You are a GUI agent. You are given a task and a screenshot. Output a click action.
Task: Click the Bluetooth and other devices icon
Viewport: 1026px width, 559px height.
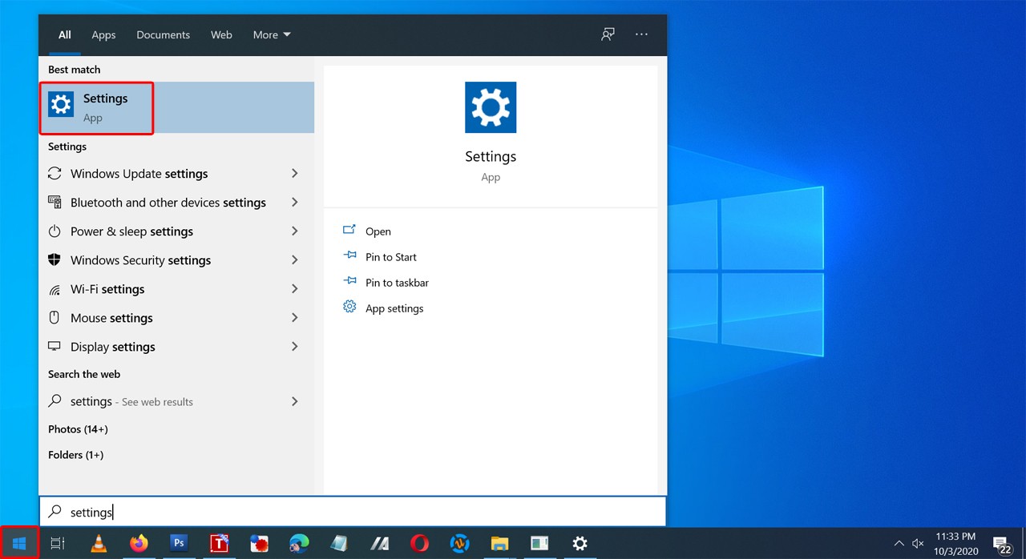pos(55,203)
